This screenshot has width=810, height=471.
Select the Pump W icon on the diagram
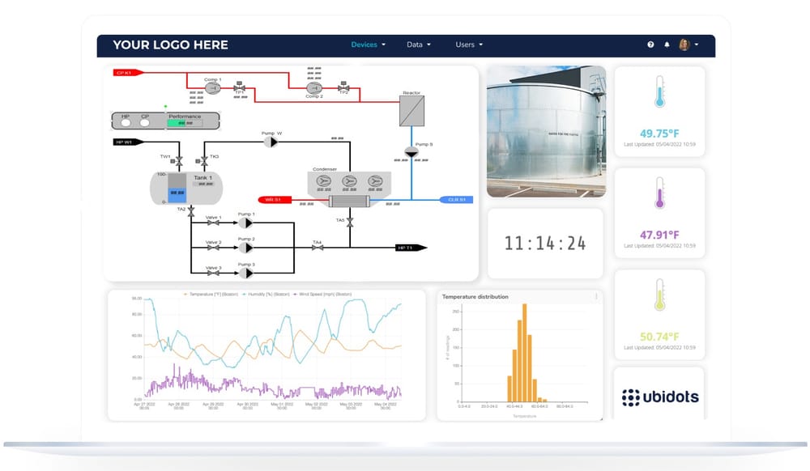(271, 142)
